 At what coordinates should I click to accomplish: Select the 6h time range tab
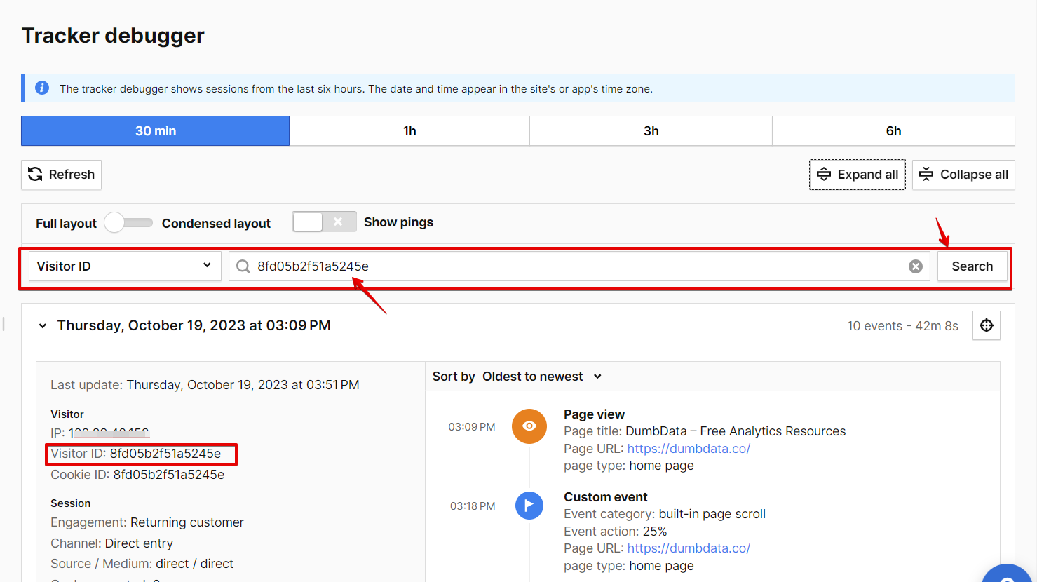click(893, 130)
